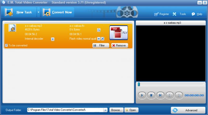Viewport: 208px width, 115px height.
Task: Step to next frame in preview
Action: (160, 95)
